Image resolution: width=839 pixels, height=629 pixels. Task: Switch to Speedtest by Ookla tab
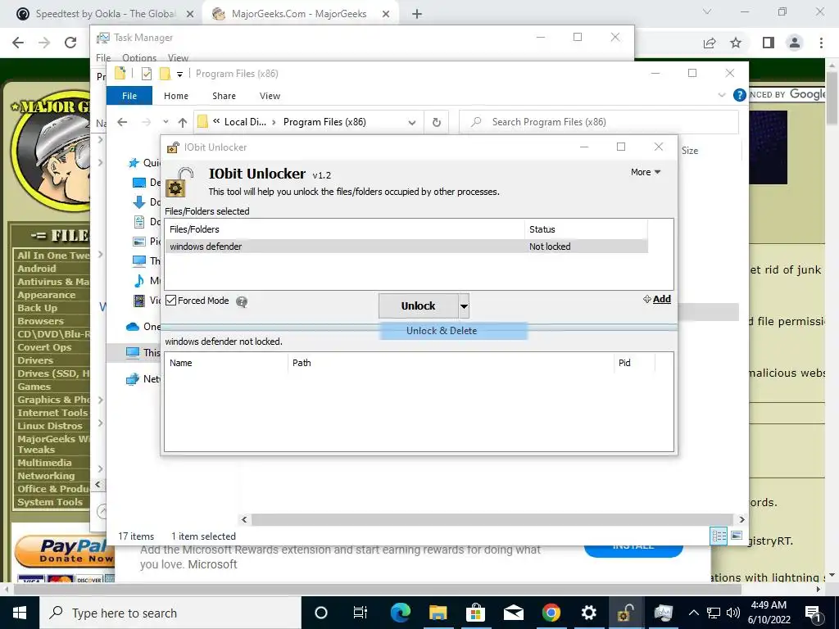click(105, 14)
